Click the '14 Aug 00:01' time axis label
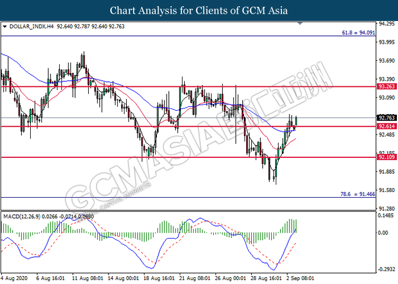398x284 pixels. point(123,278)
